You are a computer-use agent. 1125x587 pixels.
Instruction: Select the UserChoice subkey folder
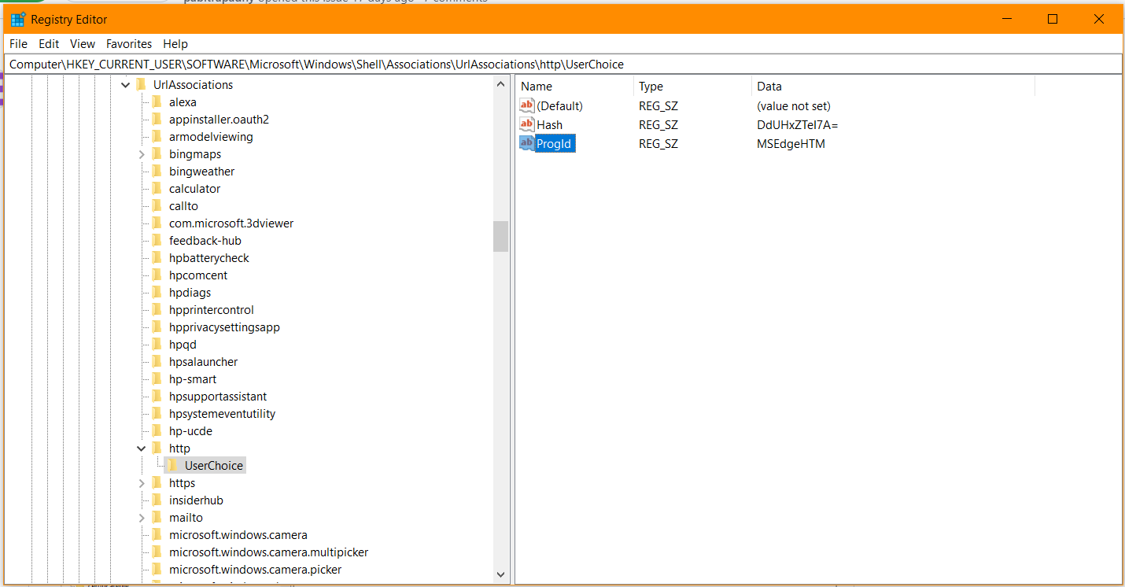[x=213, y=465]
